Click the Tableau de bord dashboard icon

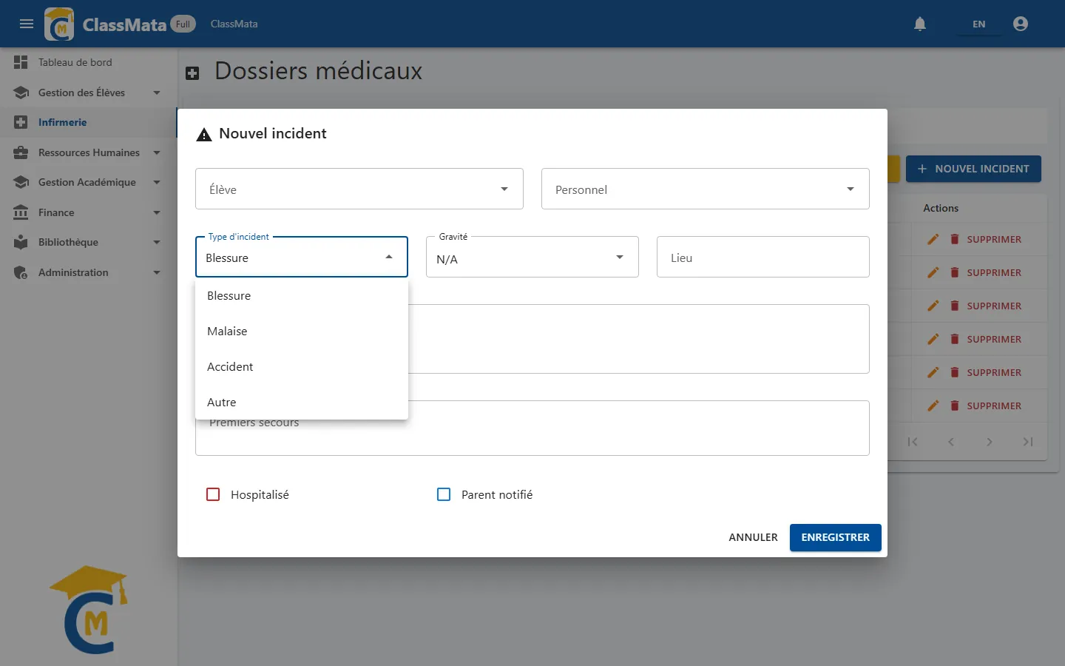(x=21, y=62)
